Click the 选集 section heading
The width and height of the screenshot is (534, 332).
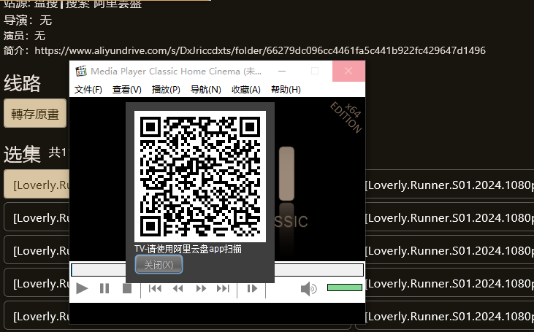(x=22, y=154)
